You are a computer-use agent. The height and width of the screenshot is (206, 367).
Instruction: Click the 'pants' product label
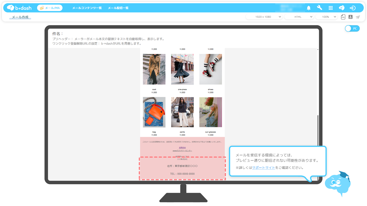(182, 132)
